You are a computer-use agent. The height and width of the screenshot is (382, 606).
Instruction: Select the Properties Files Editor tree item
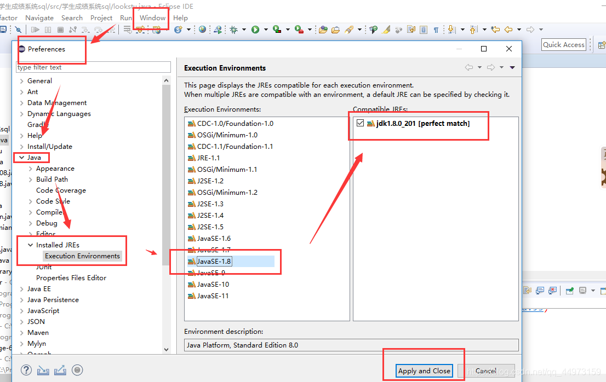[71, 278]
